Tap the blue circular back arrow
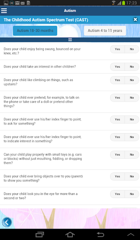 (7, 222)
